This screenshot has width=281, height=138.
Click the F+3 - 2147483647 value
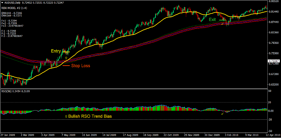pyautogui.click(x=12, y=26)
